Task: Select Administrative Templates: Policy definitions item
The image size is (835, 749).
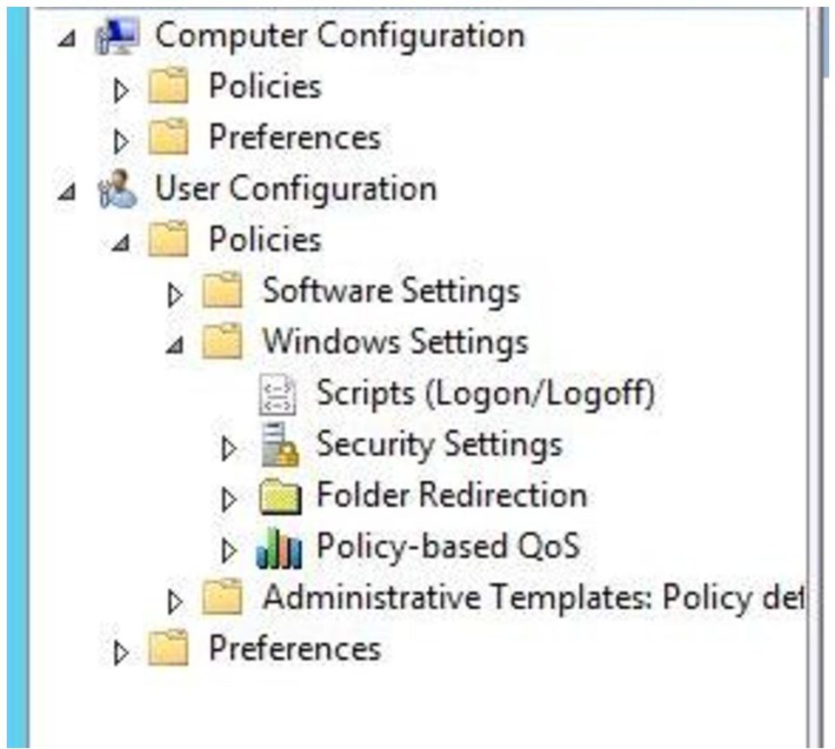Action: point(533,597)
